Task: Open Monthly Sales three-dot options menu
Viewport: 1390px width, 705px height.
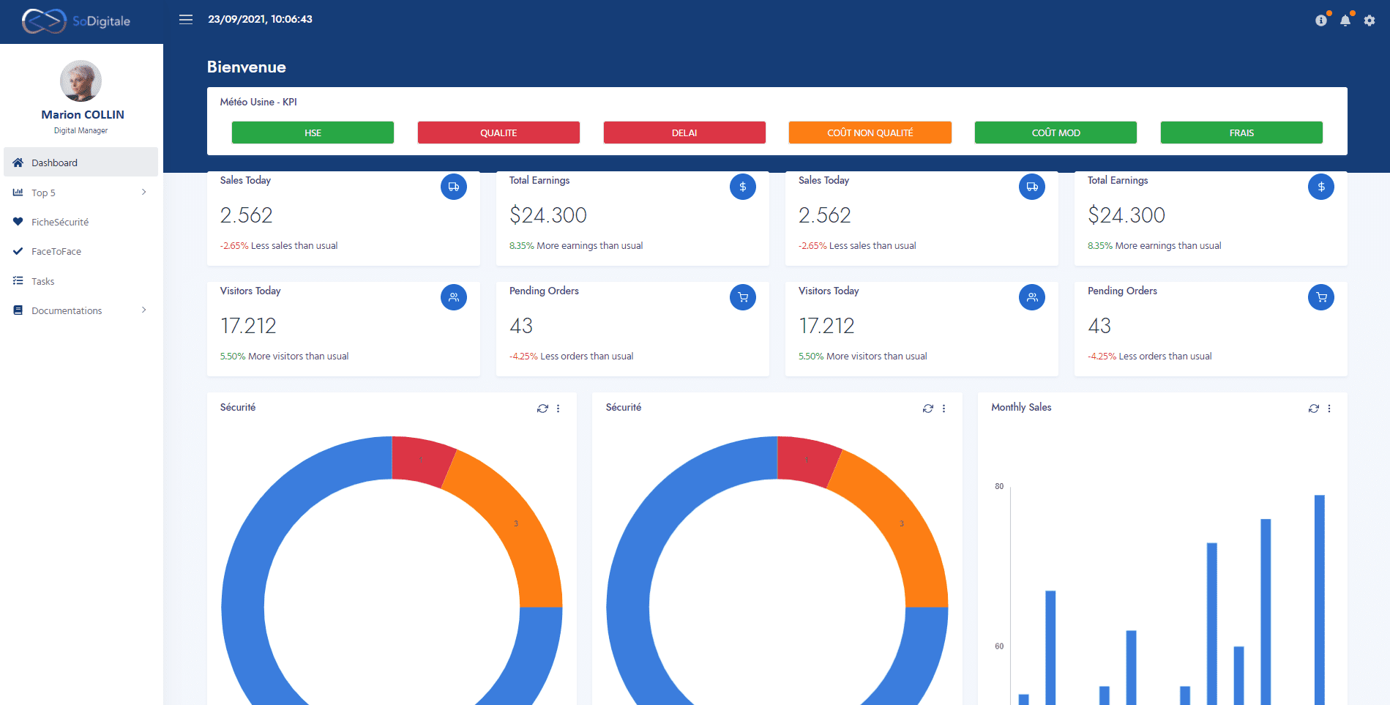Action: click(x=1329, y=409)
